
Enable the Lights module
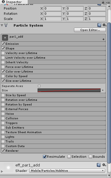[3, 137]
